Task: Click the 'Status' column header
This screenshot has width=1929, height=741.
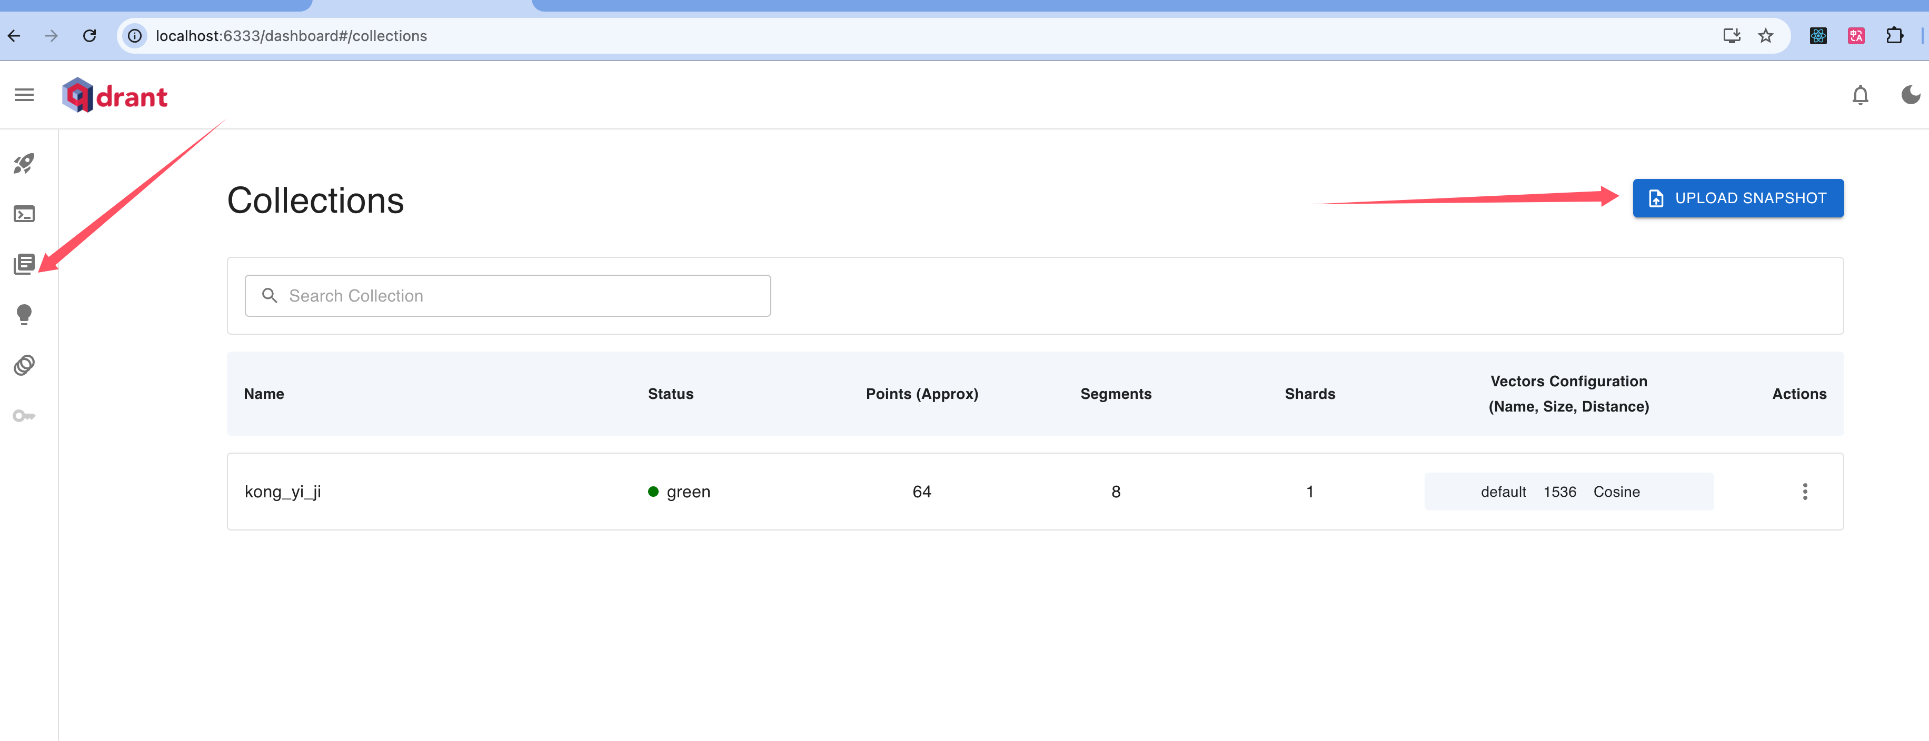Action: point(671,394)
